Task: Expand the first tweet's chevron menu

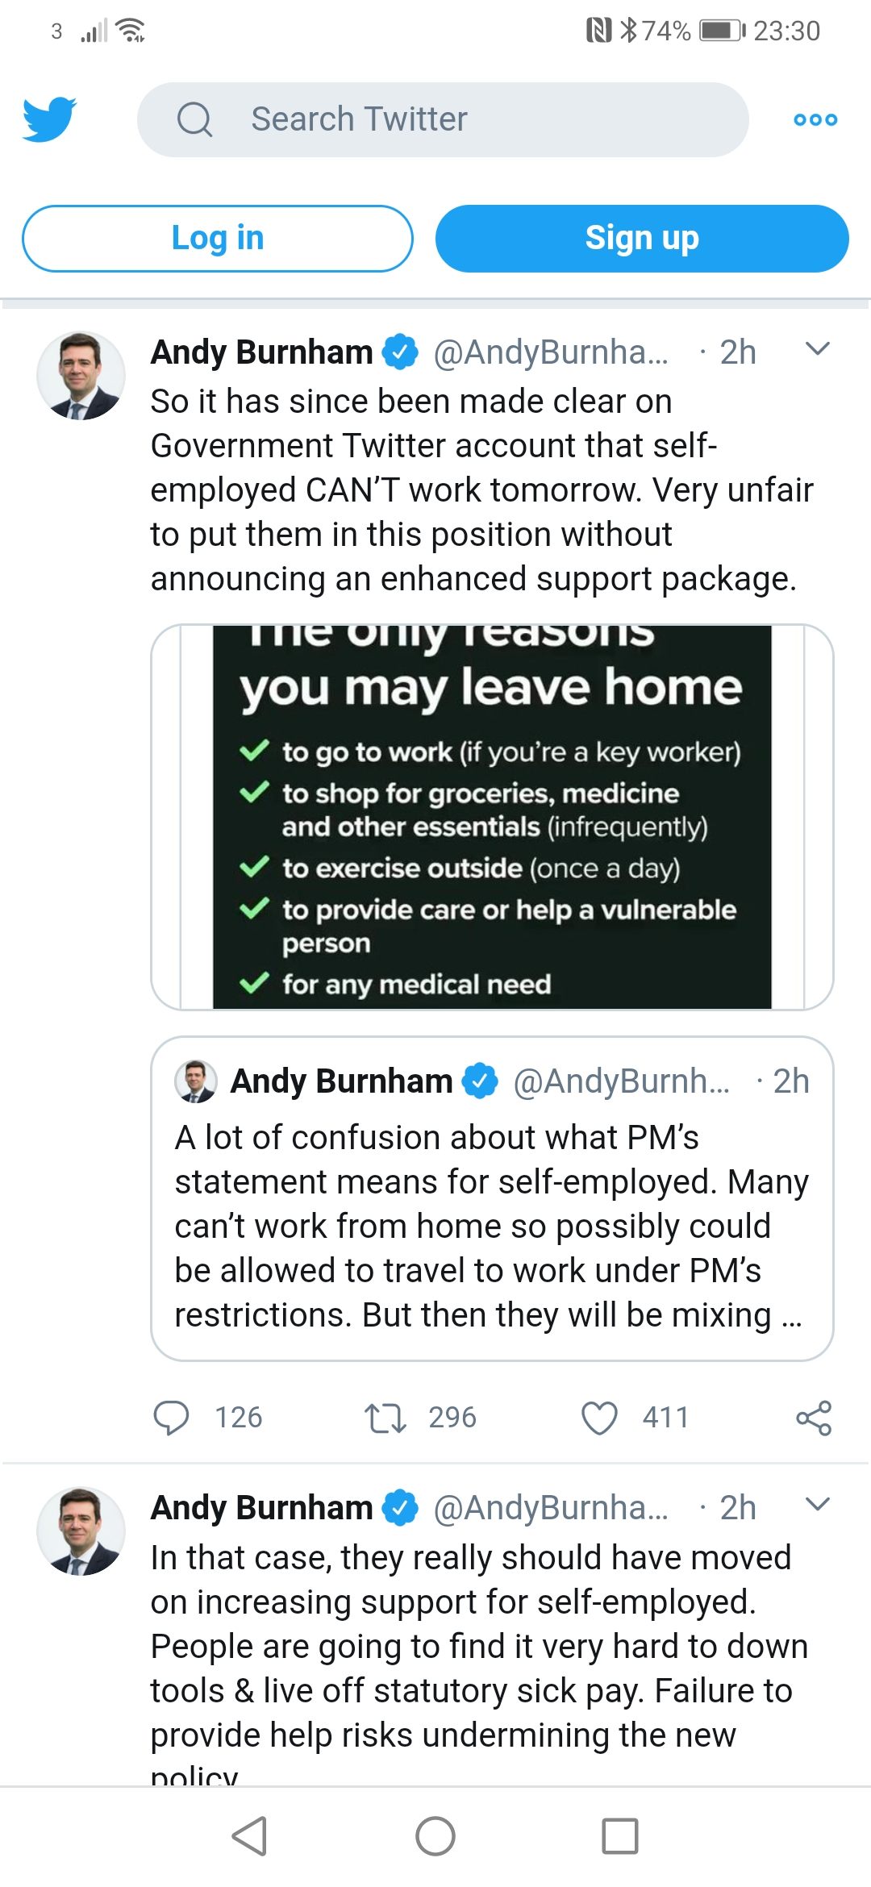Action: 818,348
